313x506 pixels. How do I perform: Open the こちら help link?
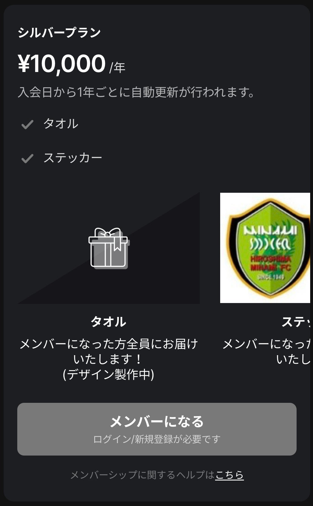tap(230, 475)
